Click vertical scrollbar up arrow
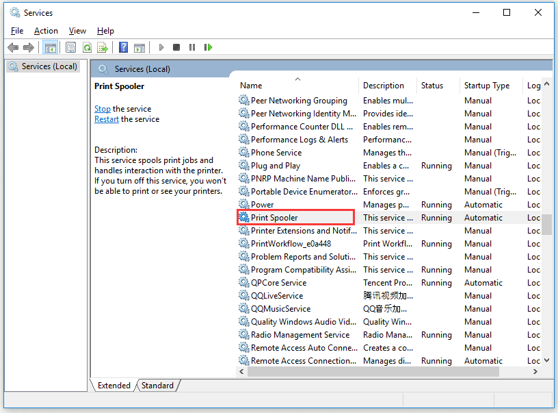Viewport: 558px width, 413px height. [x=547, y=84]
